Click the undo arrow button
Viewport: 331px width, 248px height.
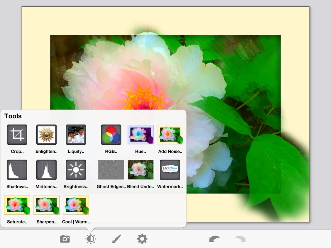pos(214,239)
